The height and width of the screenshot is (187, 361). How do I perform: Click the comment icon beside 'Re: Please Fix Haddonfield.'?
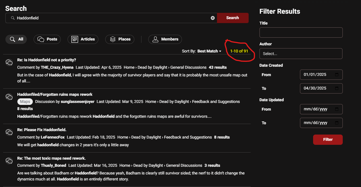pyautogui.click(x=9, y=132)
